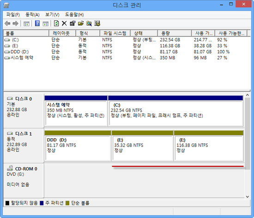
Task: Open the 동작(A) menu
Action: [x=32, y=15]
